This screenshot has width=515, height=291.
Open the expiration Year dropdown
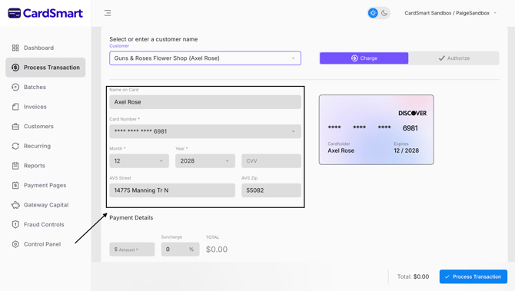(205, 161)
